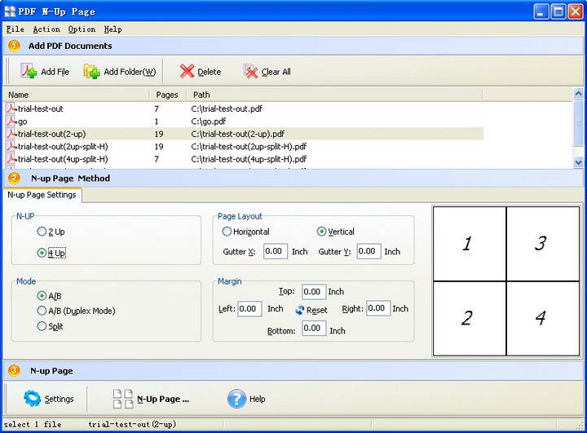
Task: Select the 4 Up radio button
Action: click(42, 253)
